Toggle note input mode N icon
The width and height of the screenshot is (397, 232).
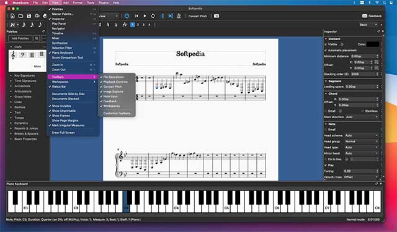click(x=12, y=25)
